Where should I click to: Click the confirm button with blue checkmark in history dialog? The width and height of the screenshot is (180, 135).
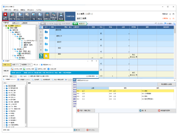148,111
